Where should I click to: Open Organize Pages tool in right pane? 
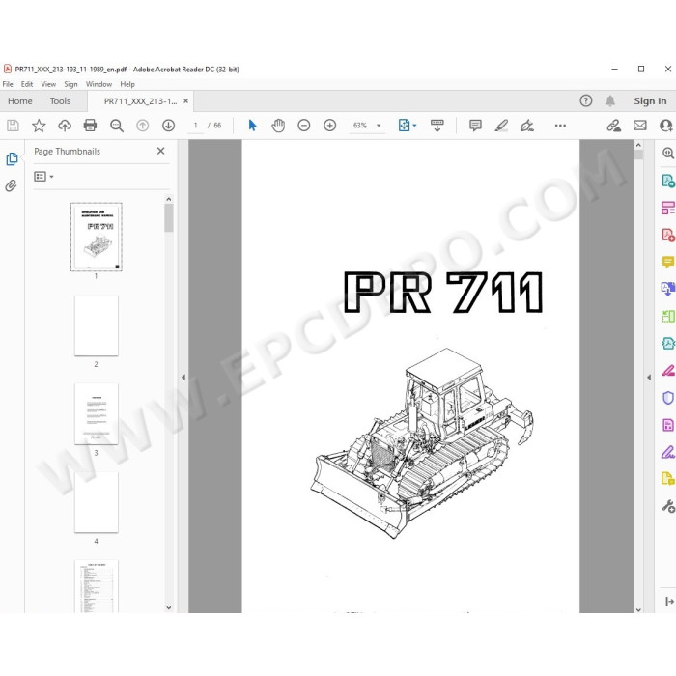tap(668, 208)
